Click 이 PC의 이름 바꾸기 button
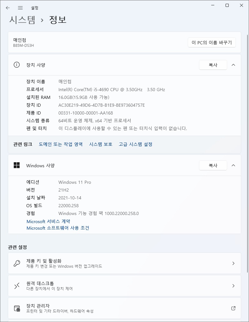This screenshot has height=322, width=249. point(212,42)
